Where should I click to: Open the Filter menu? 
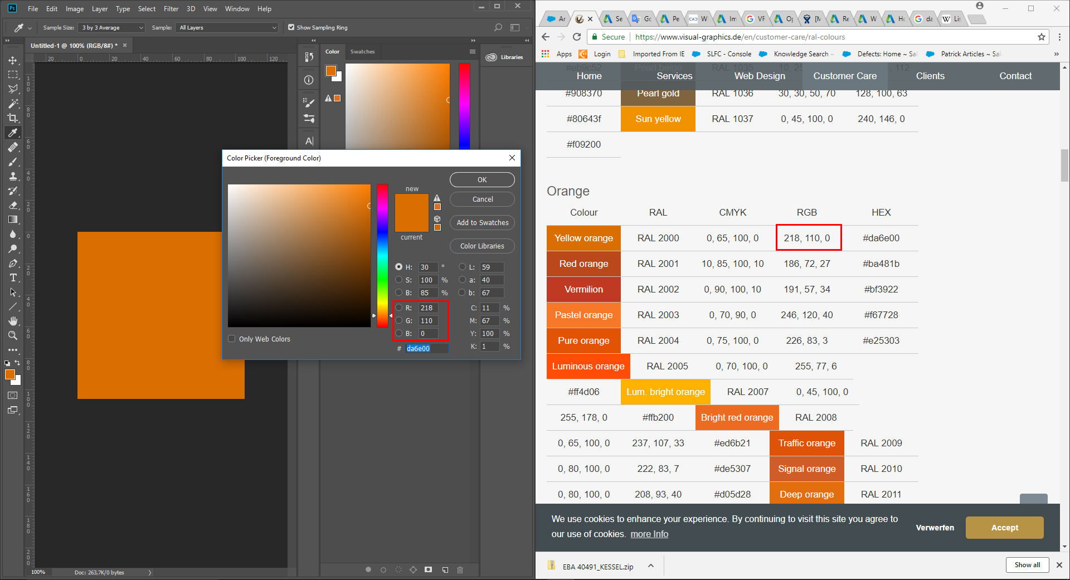click(x=171, y=8)
